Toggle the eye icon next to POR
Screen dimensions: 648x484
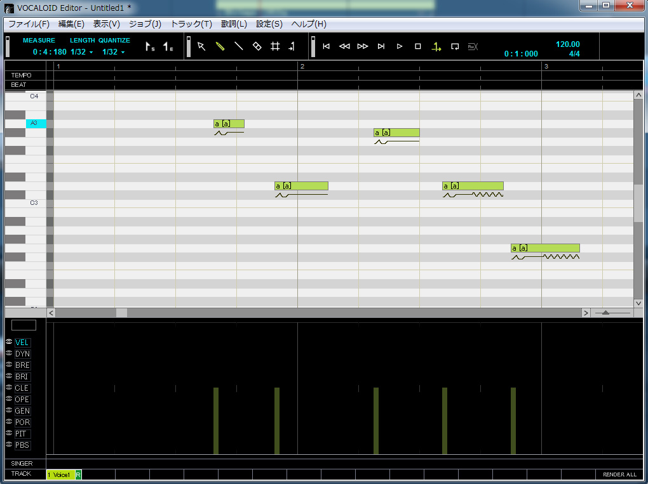(9, 422)
